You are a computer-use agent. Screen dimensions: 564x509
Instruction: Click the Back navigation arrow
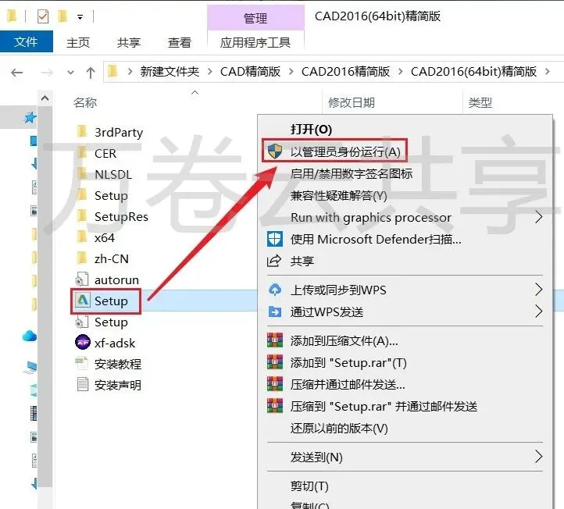17,73
